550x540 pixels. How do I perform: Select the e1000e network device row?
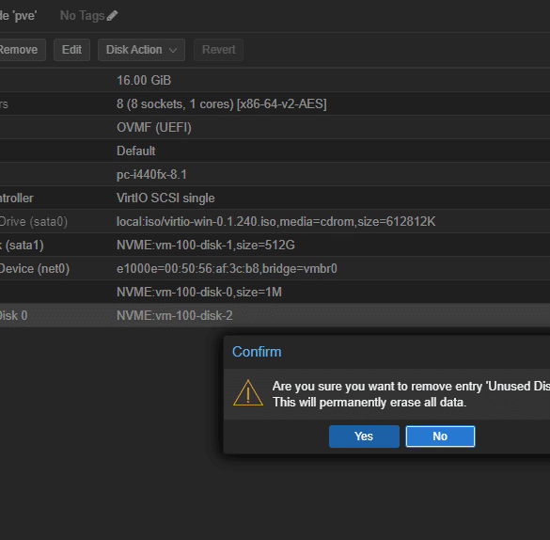pos(275,268)
